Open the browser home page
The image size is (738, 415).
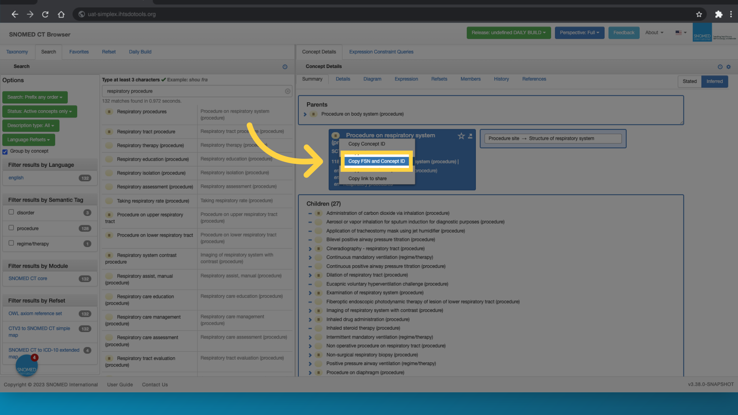coord(61,14)
